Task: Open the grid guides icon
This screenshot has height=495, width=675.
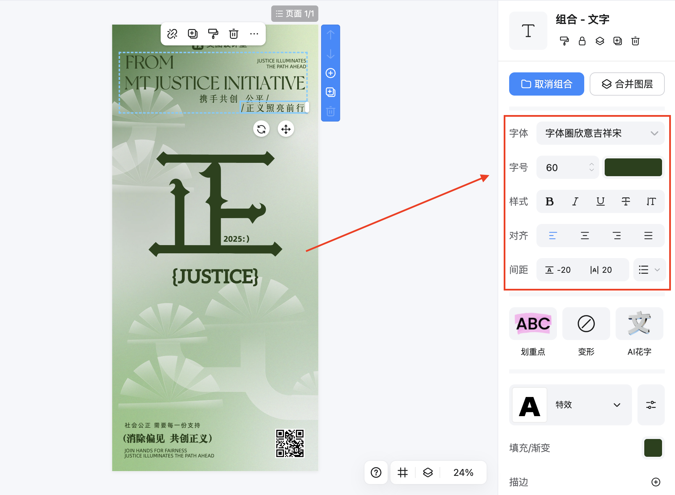Action: (x=403, y=472)
